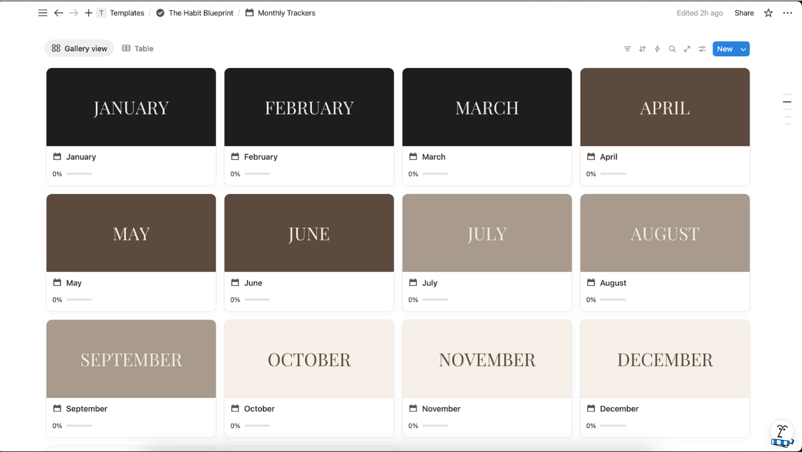Open the DECEMBER cover thumbnail
802x452 pixels.
(665, 359)
